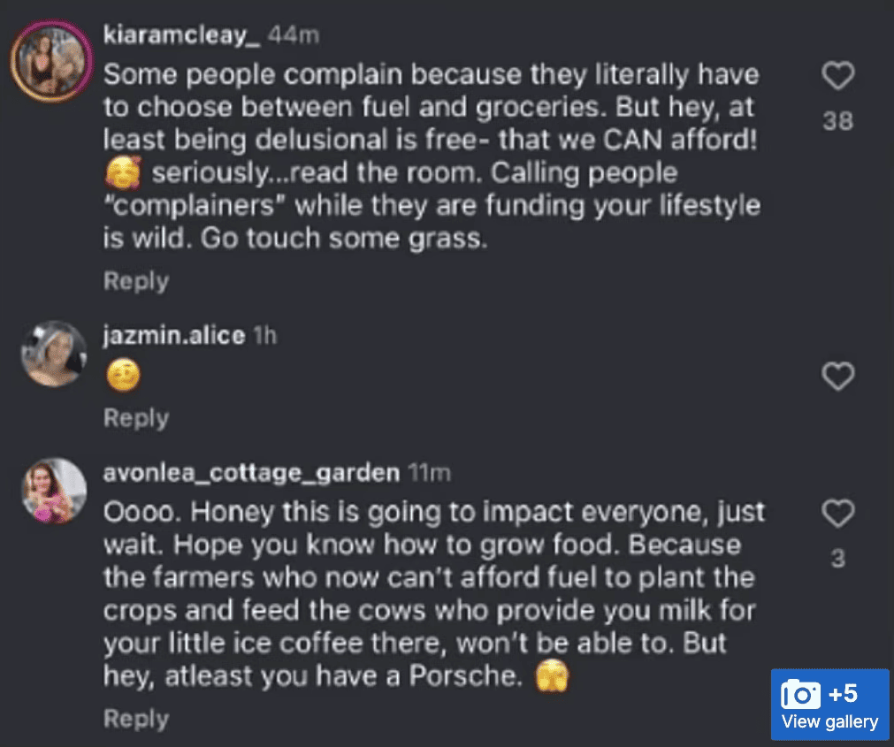Like avonlea_cottage_garden's comment with the heart
Image resolution: width=894 pixels, height=747 pixels.
pyautogui.click(x=837, y=514)
